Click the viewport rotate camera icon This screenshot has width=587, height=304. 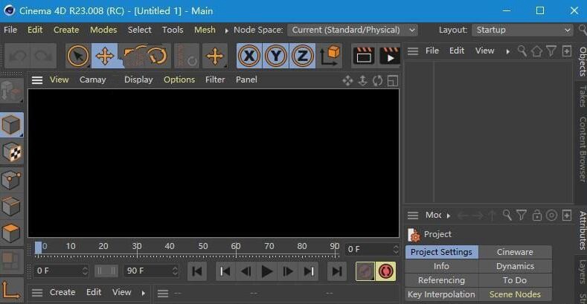[x=377, y=80]
